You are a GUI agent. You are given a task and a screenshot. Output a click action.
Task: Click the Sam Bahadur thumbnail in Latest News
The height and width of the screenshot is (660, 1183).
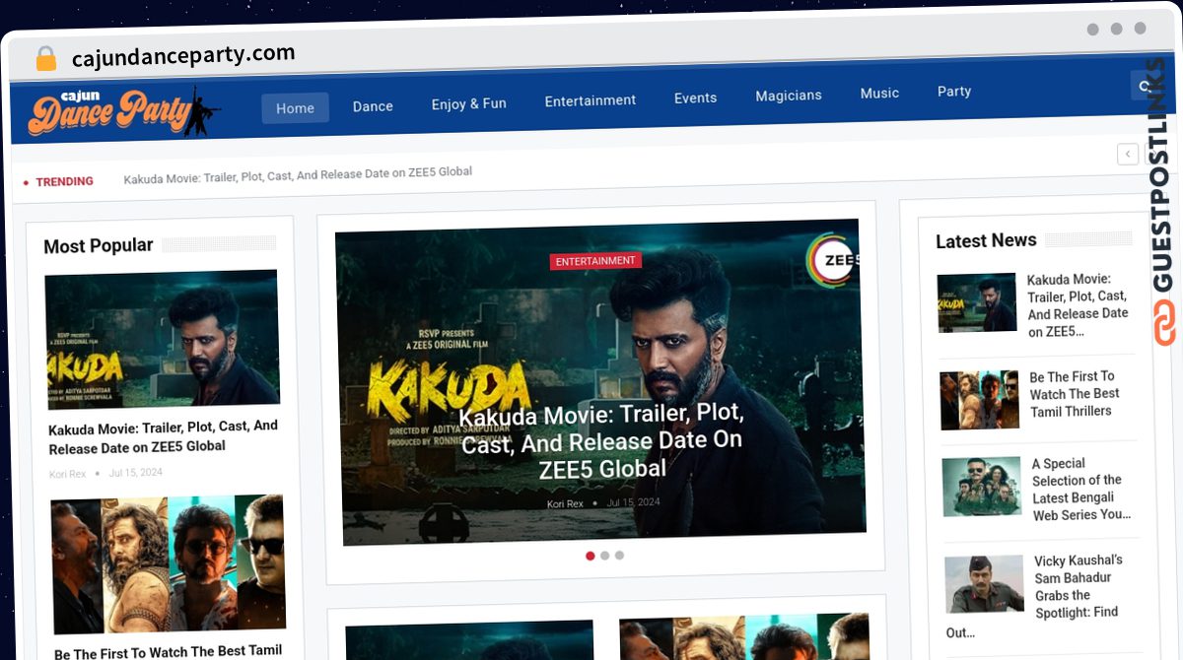coord(985,584)
